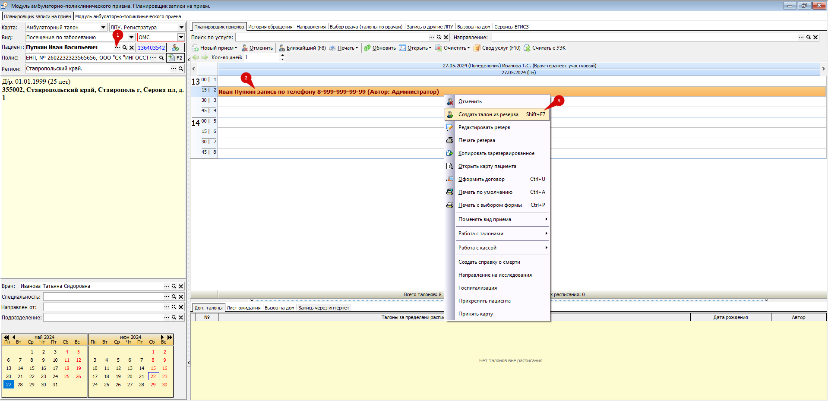828x401 pixels.
Task: Select Принять карту menu item
Action: coord(497,314)
